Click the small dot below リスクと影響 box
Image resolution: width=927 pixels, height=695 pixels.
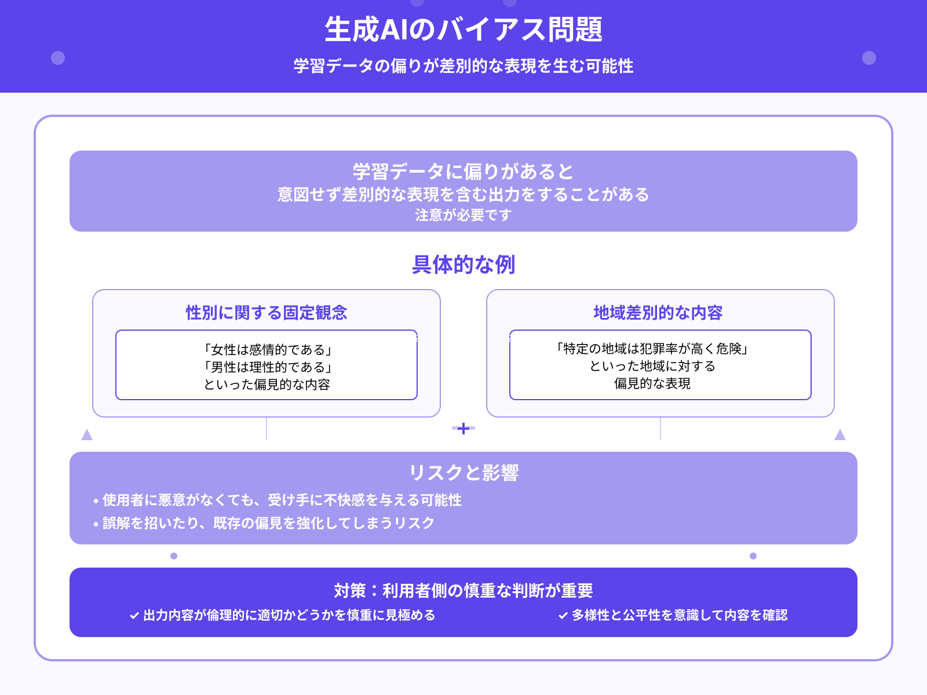click(174, 555)
